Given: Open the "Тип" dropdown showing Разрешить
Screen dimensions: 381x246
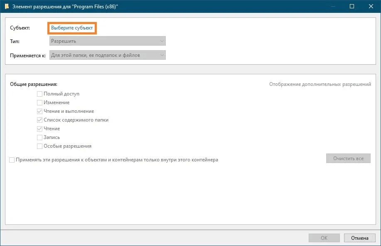Looking at the screenshot, I should [x=107, y=41].
